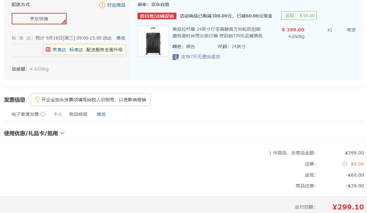Open the black suitcase product thumbnail
Viewport: 367px width, 213px height.
[x=153, y=41]
